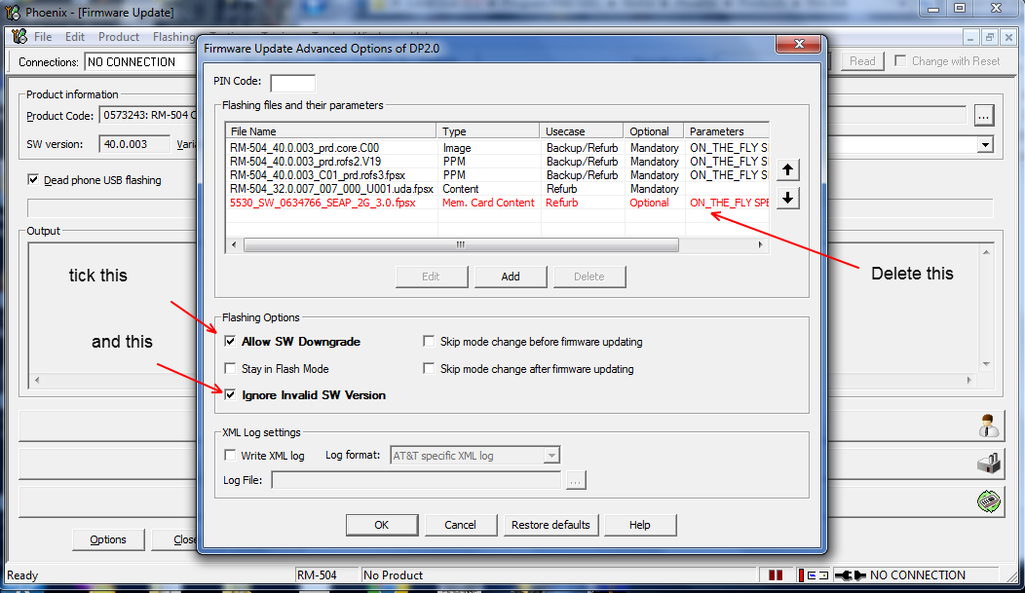Click the horizontal scrollbar thumb in file list
This screenshot has height=593, width=1025.
point(461,245)
